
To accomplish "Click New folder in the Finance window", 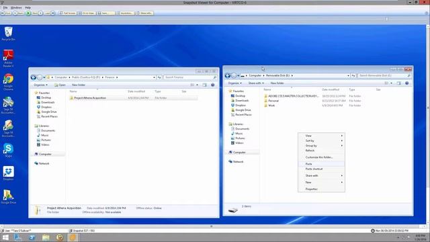I will coord(79,85).
